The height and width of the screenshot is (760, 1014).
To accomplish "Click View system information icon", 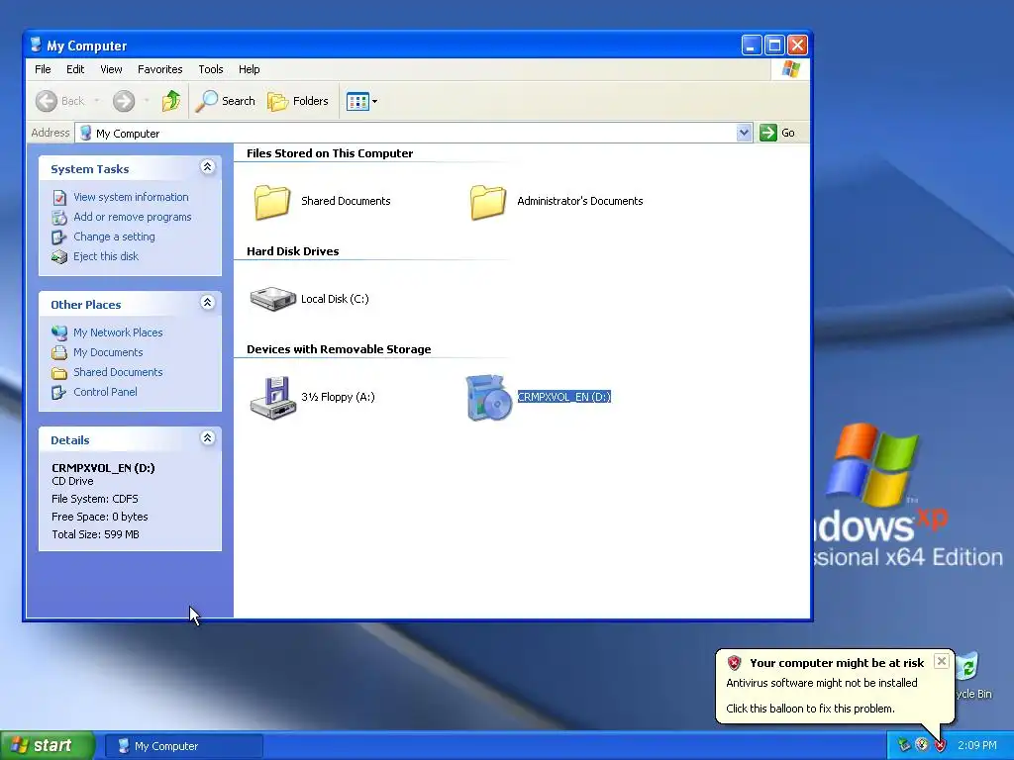I will [x=59, y=197].
